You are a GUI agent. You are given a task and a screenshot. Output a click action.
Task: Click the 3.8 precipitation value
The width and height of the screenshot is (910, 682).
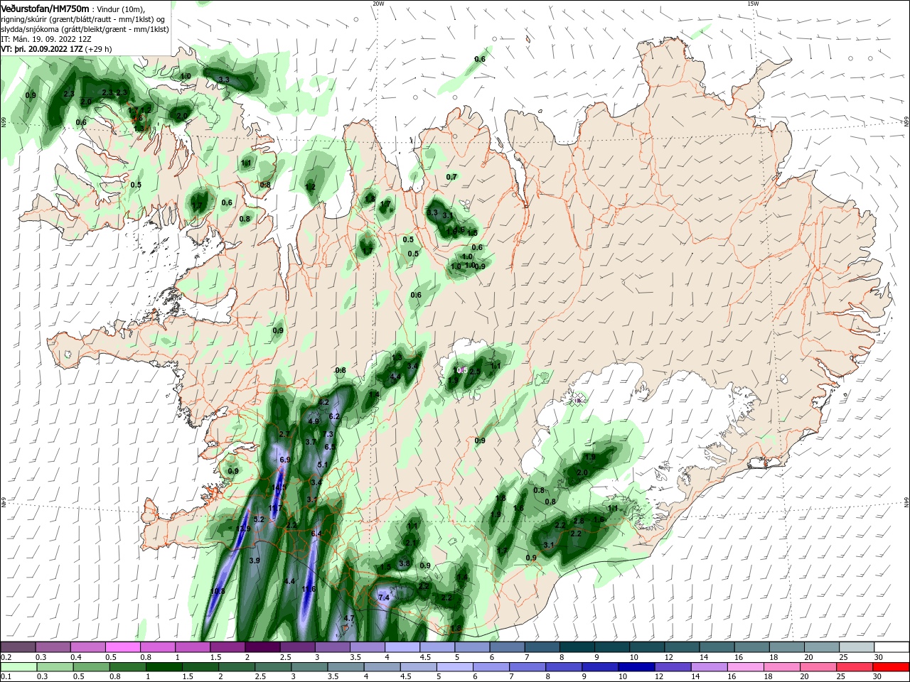tap(405, 563)
